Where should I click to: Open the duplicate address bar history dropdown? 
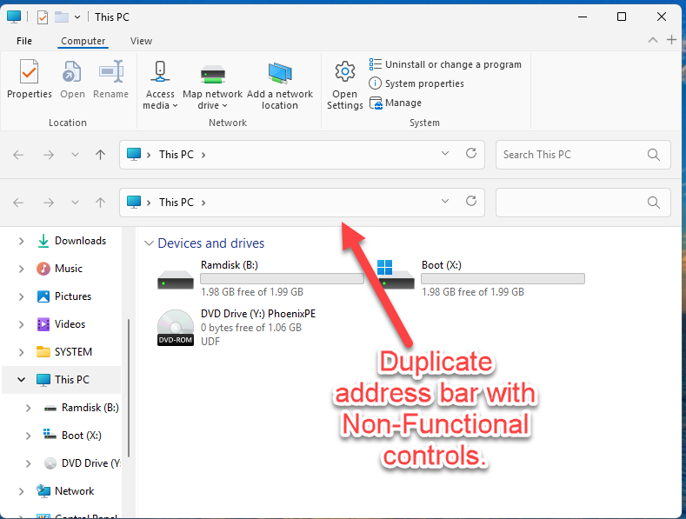(x=445, y=201)
